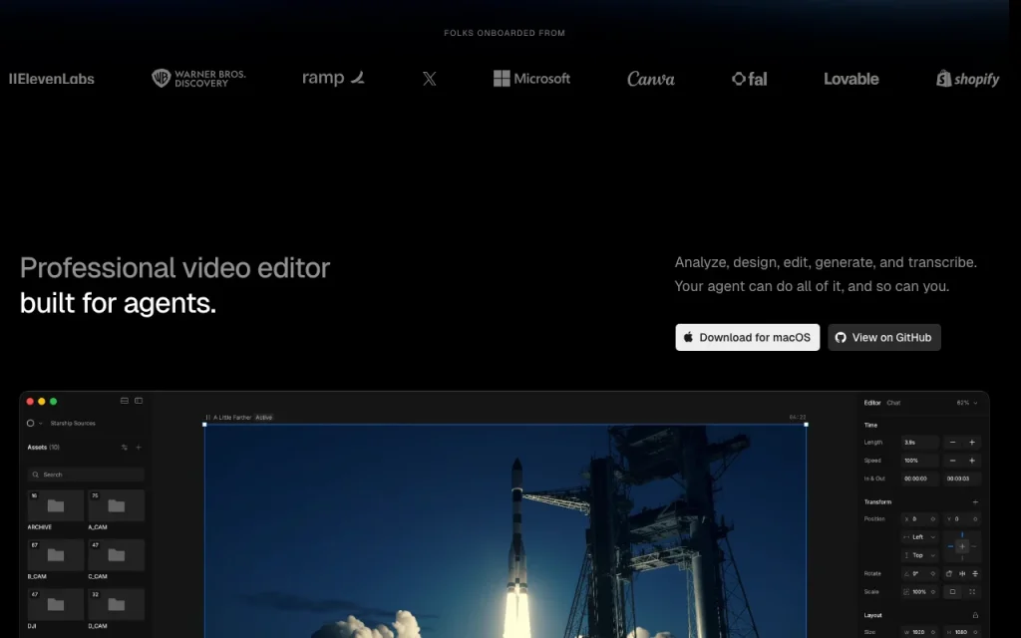The image size is (1021, 638).
Task: Click the top-left canvas resize handle
Action: (x=204, y=425)
